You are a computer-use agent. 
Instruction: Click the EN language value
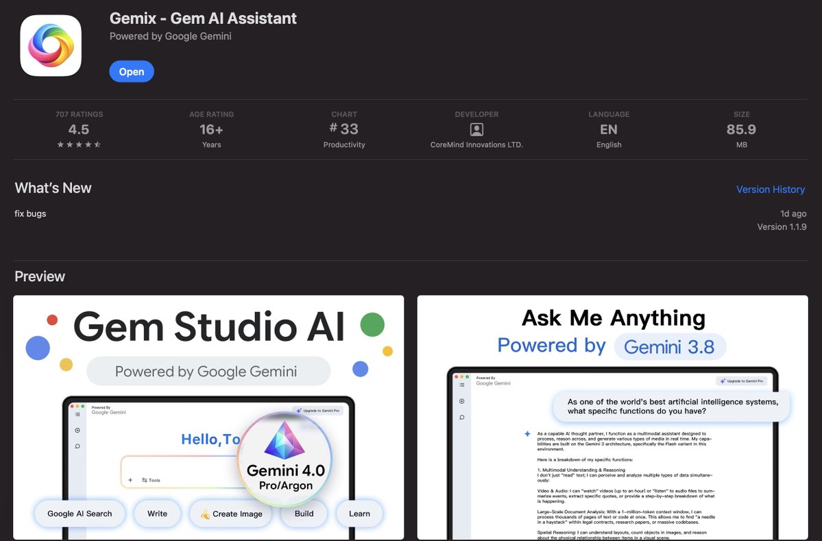[609, 130]
